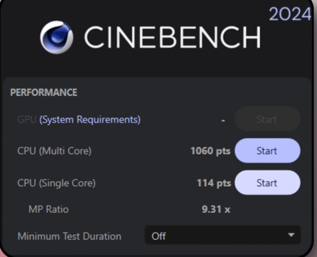Screen dimensions: 317x257
Task: Click the disabled GPU Start button
Action: pos(267,119)
